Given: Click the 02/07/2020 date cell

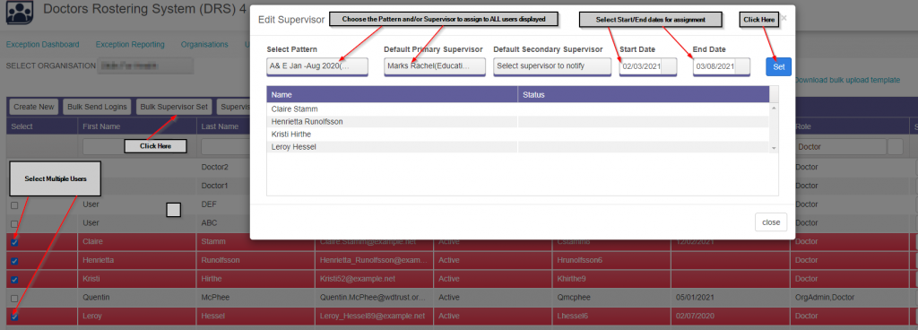Looking at the screenshot, I should (x=730, y=316).
